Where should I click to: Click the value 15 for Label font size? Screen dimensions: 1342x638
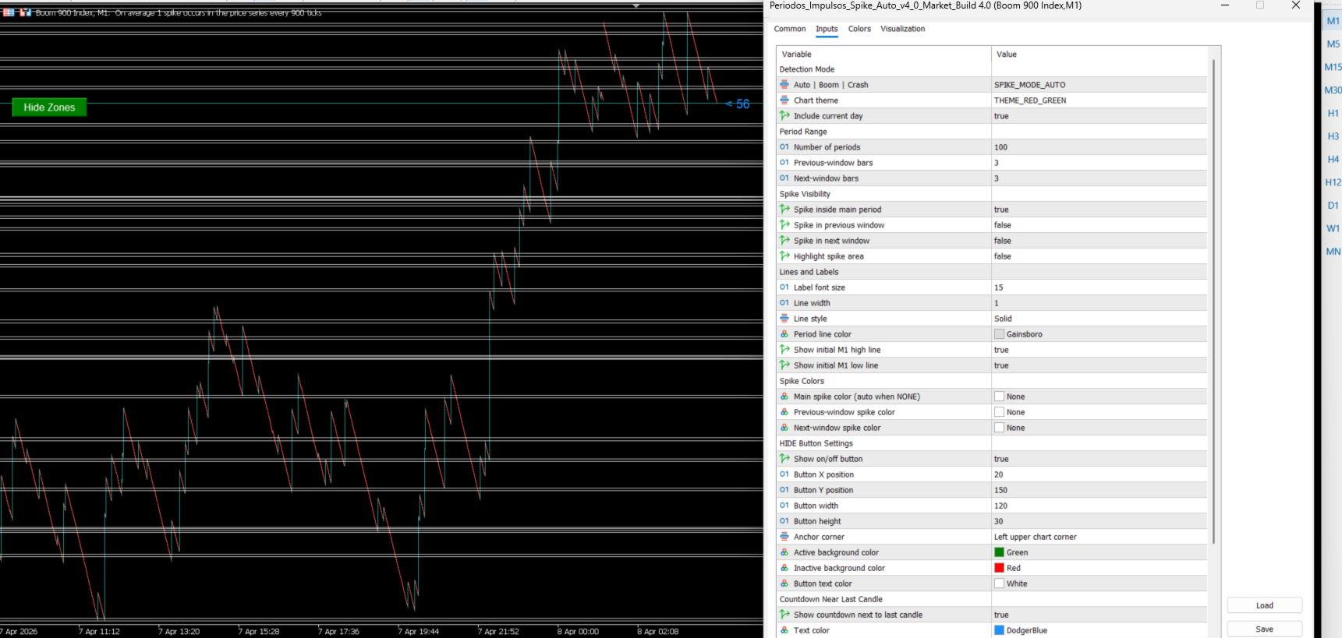coord(998,287)
